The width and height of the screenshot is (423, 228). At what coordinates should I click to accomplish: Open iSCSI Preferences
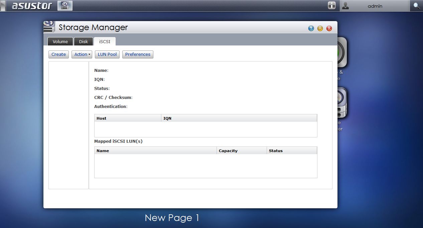(138, 54)
